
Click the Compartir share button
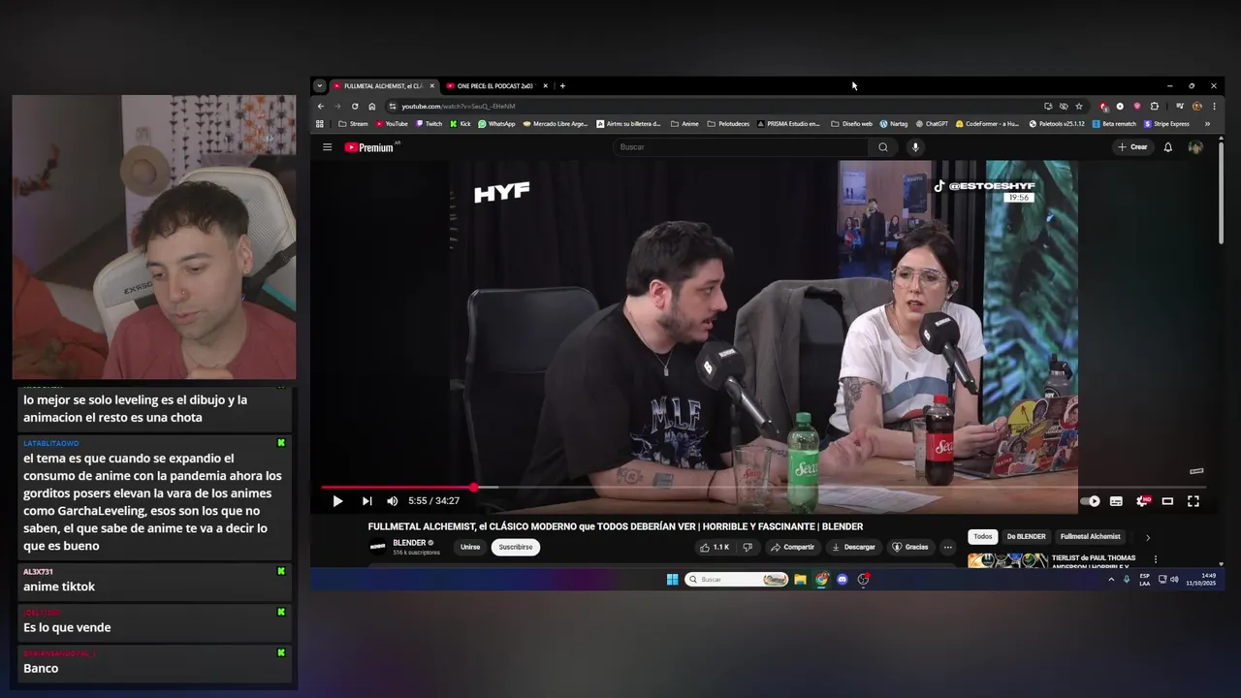(x=792, y=547)
